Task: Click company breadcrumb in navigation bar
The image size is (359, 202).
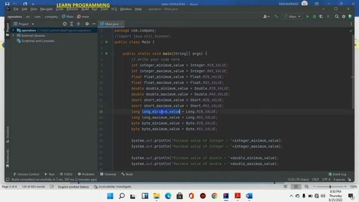Action: click(x=51, y=17)
